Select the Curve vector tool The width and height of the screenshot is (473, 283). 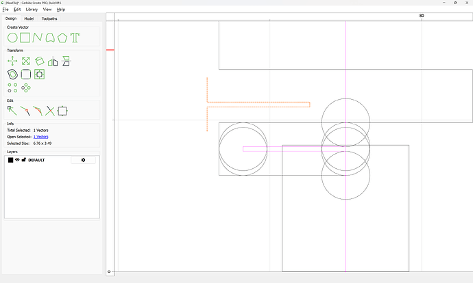click(50, 38)
